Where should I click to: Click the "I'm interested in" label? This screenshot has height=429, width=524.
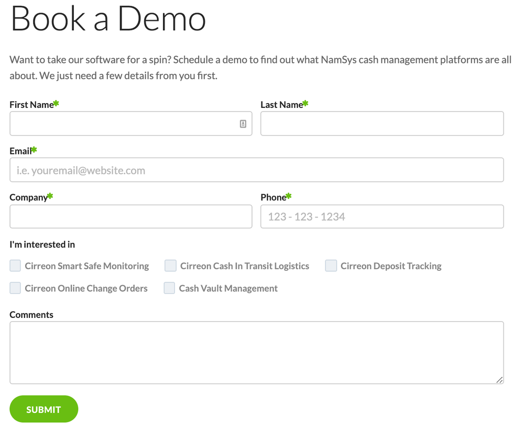pyautogui.click(x=42, y=245)
